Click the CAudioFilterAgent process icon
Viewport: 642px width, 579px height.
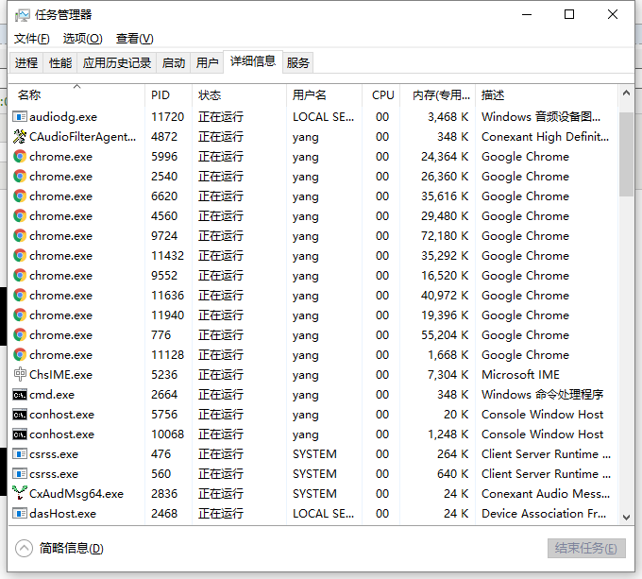coord(20,136)
